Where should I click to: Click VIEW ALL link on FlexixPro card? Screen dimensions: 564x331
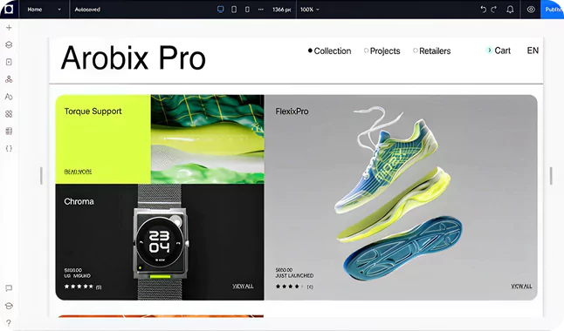[x=521, y=286]
